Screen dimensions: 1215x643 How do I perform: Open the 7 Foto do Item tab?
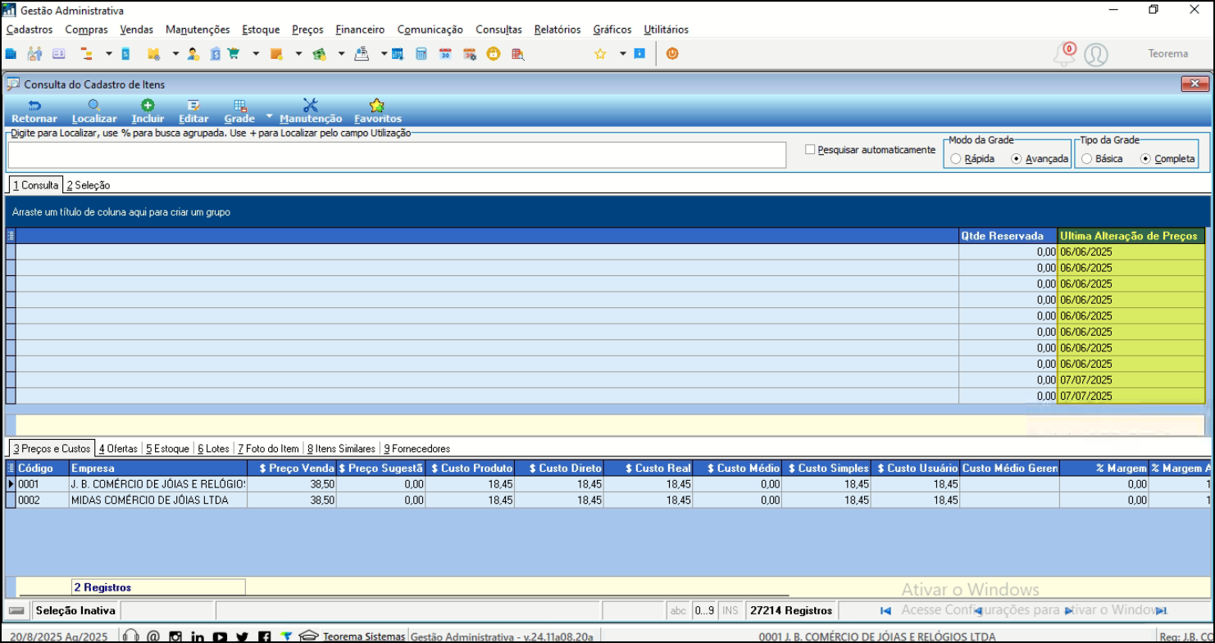(268, 449)
